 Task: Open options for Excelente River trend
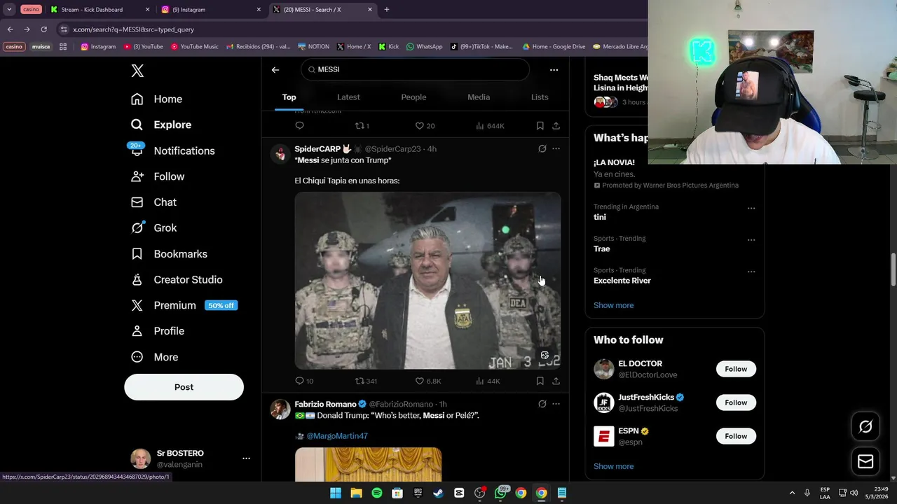(x=751, y=272)
